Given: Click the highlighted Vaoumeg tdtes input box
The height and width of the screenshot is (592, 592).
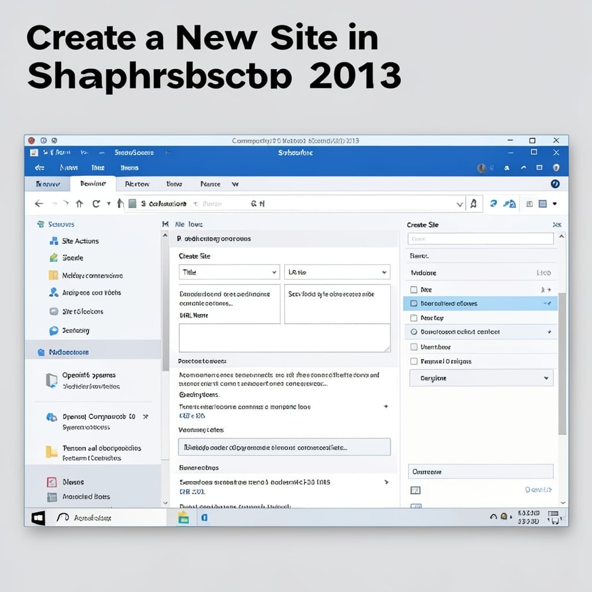Looking at the screenshot, I should (284, 447).
